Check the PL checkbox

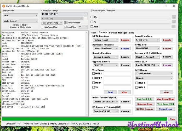coord(92,22)
